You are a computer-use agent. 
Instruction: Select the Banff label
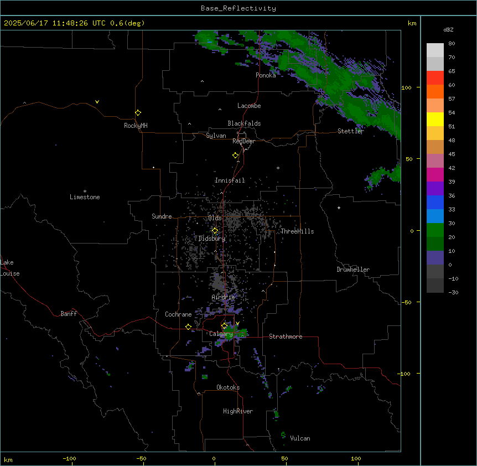coord(69,314)
